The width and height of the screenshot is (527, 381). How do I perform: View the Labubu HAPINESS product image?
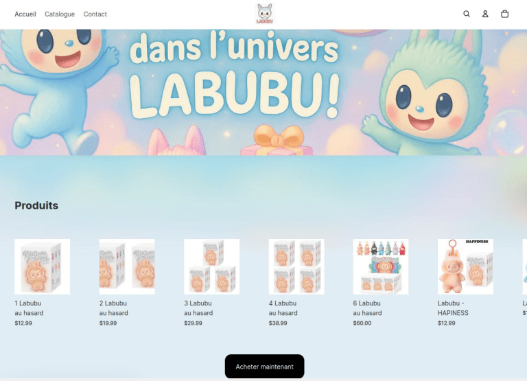click(x=465, y=266)
